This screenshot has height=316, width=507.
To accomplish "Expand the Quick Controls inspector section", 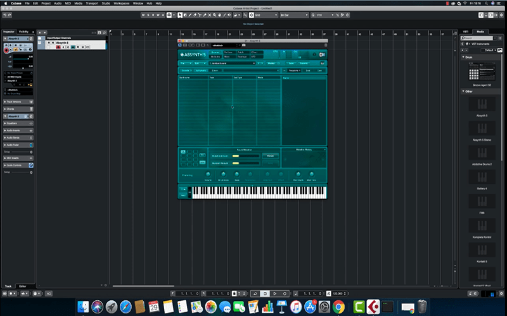I will [18, 165].
